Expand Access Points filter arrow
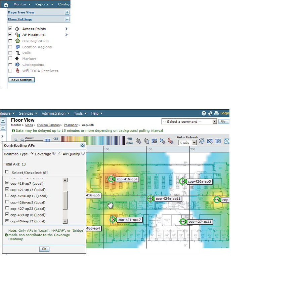 [x=67, y=29]
